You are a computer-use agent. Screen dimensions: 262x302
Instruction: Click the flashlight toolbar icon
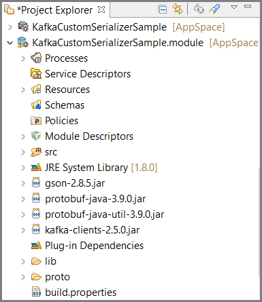[x=214, y=9]
